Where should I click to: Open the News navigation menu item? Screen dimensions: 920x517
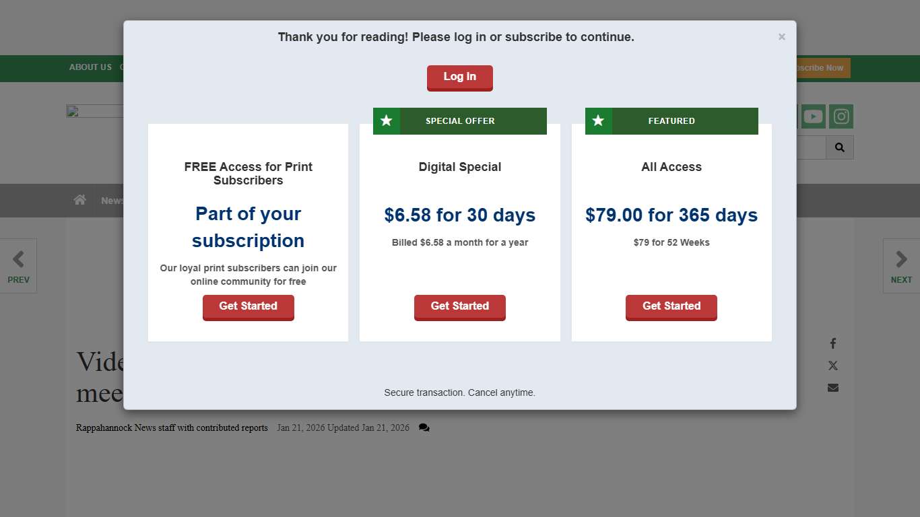pyautogui.click(x=112, y=201)
